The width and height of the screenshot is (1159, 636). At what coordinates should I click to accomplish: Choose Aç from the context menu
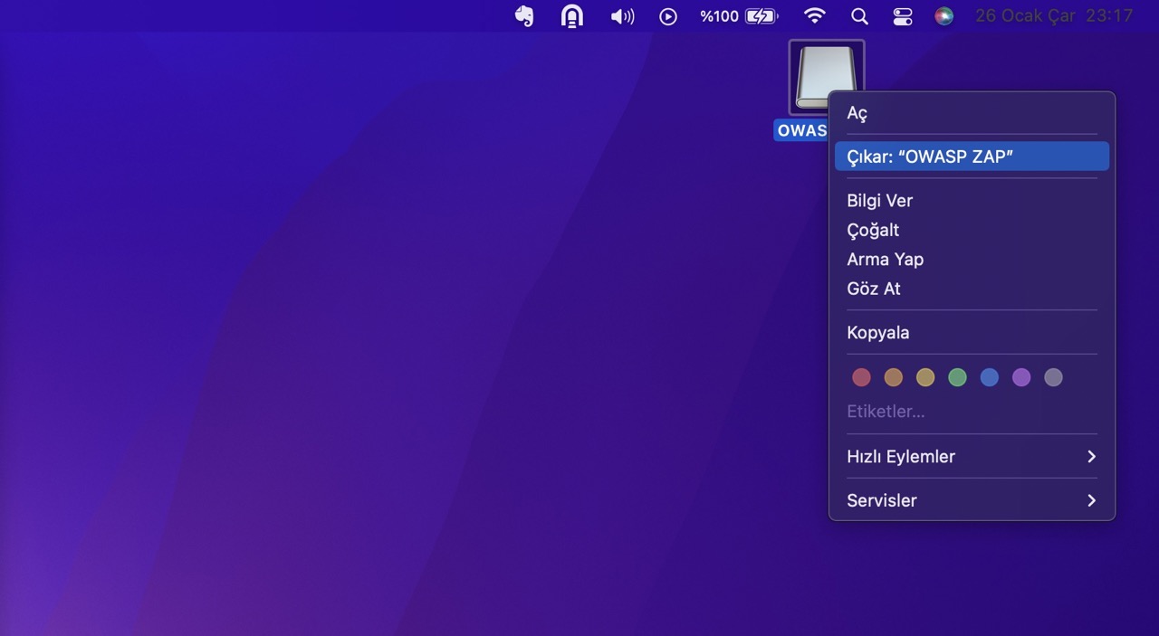click(x=972, y=113)
